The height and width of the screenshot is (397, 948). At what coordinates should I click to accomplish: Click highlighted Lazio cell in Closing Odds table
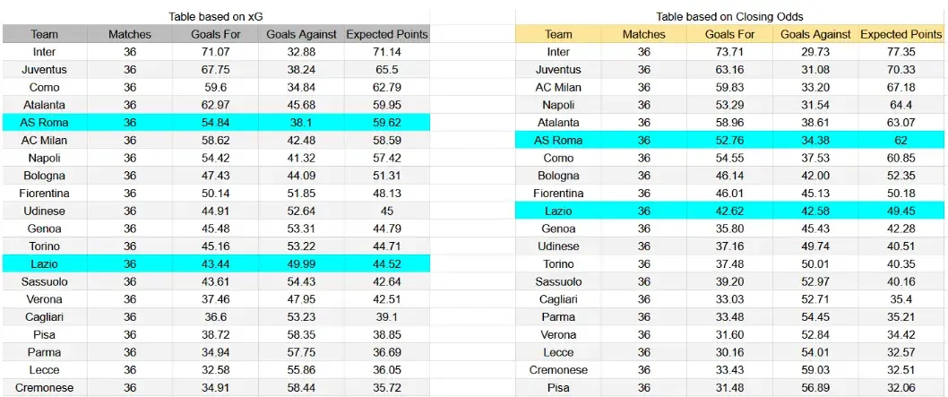(x=558, y=211)
